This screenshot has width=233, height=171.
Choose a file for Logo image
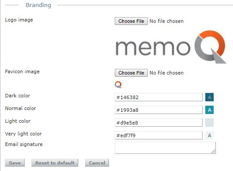coord(131,21)
